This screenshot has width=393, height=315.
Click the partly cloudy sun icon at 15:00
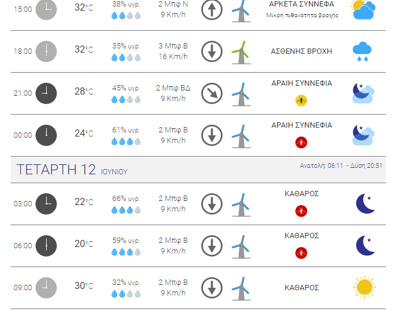tap(363, 9)
